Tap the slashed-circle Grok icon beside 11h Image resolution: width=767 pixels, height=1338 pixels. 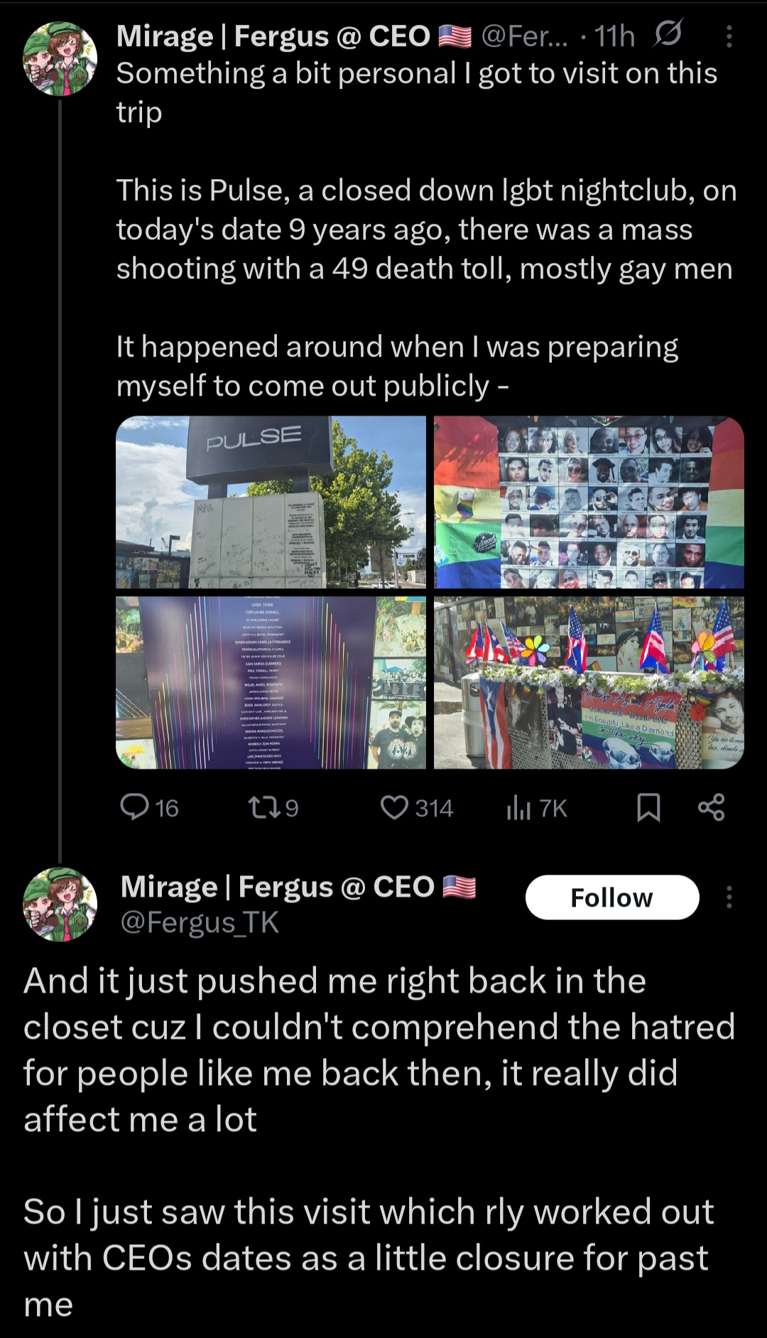pos(668,34)
